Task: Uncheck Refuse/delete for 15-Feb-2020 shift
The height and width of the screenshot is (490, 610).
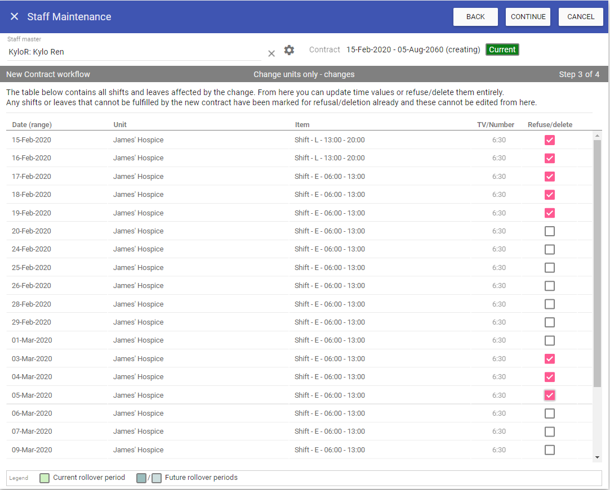Action: coord(550,140)
